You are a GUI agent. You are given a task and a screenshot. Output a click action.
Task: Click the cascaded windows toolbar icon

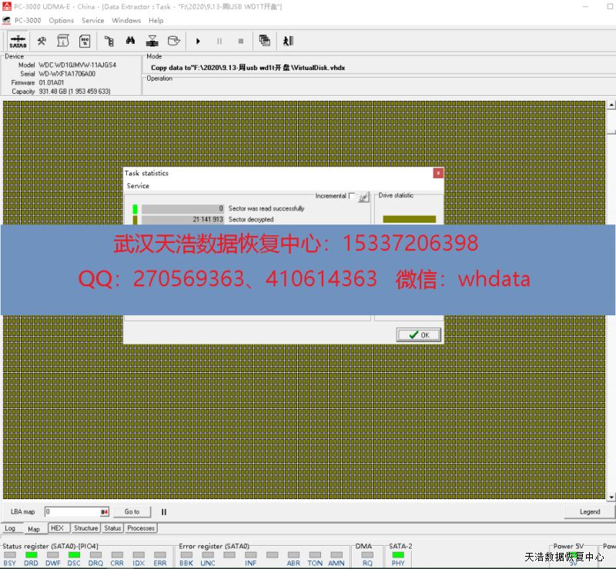coord(265,41)
